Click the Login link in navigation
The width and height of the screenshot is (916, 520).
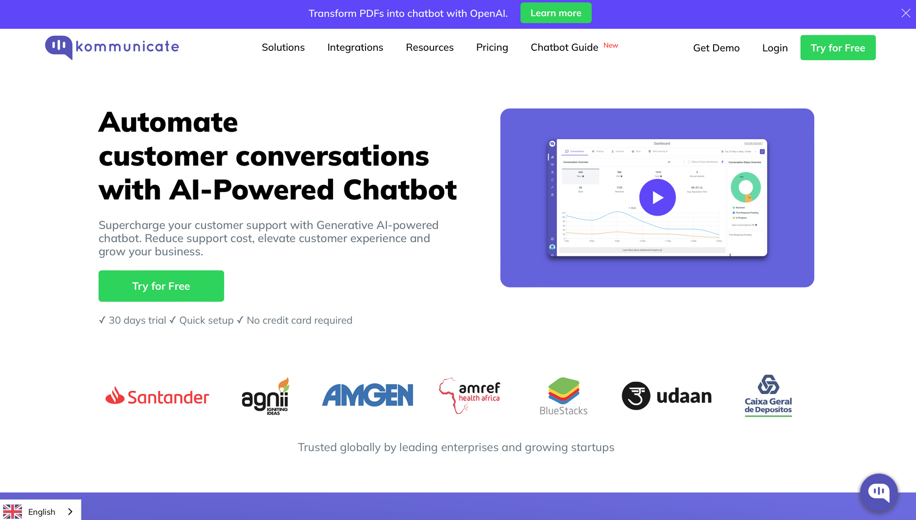tap(775, 48)
